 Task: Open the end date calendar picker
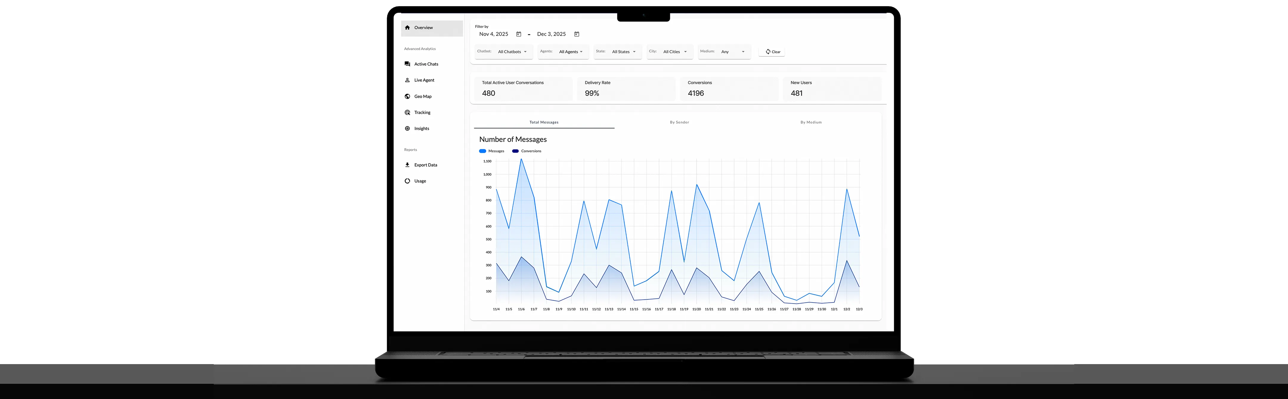(x=577, y=35)
